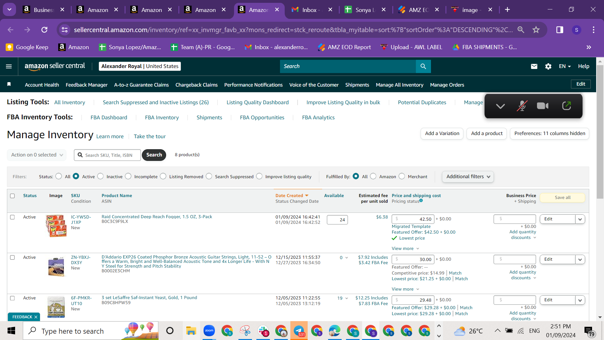Open the Action on 0 selected dropdown
Image resolution: width=604 pixels, height=340 pixels.
coord(37,155)
